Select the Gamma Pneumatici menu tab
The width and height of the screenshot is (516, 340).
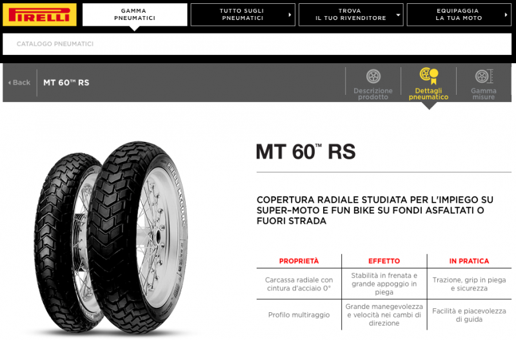coord(135,15)
